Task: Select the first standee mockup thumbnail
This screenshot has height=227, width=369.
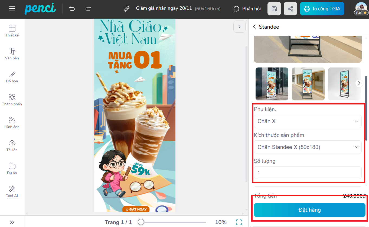Action: [x=272, y=84]
